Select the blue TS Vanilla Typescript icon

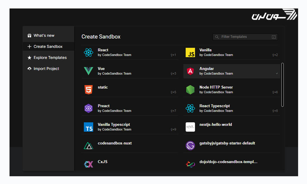(88, 127)
